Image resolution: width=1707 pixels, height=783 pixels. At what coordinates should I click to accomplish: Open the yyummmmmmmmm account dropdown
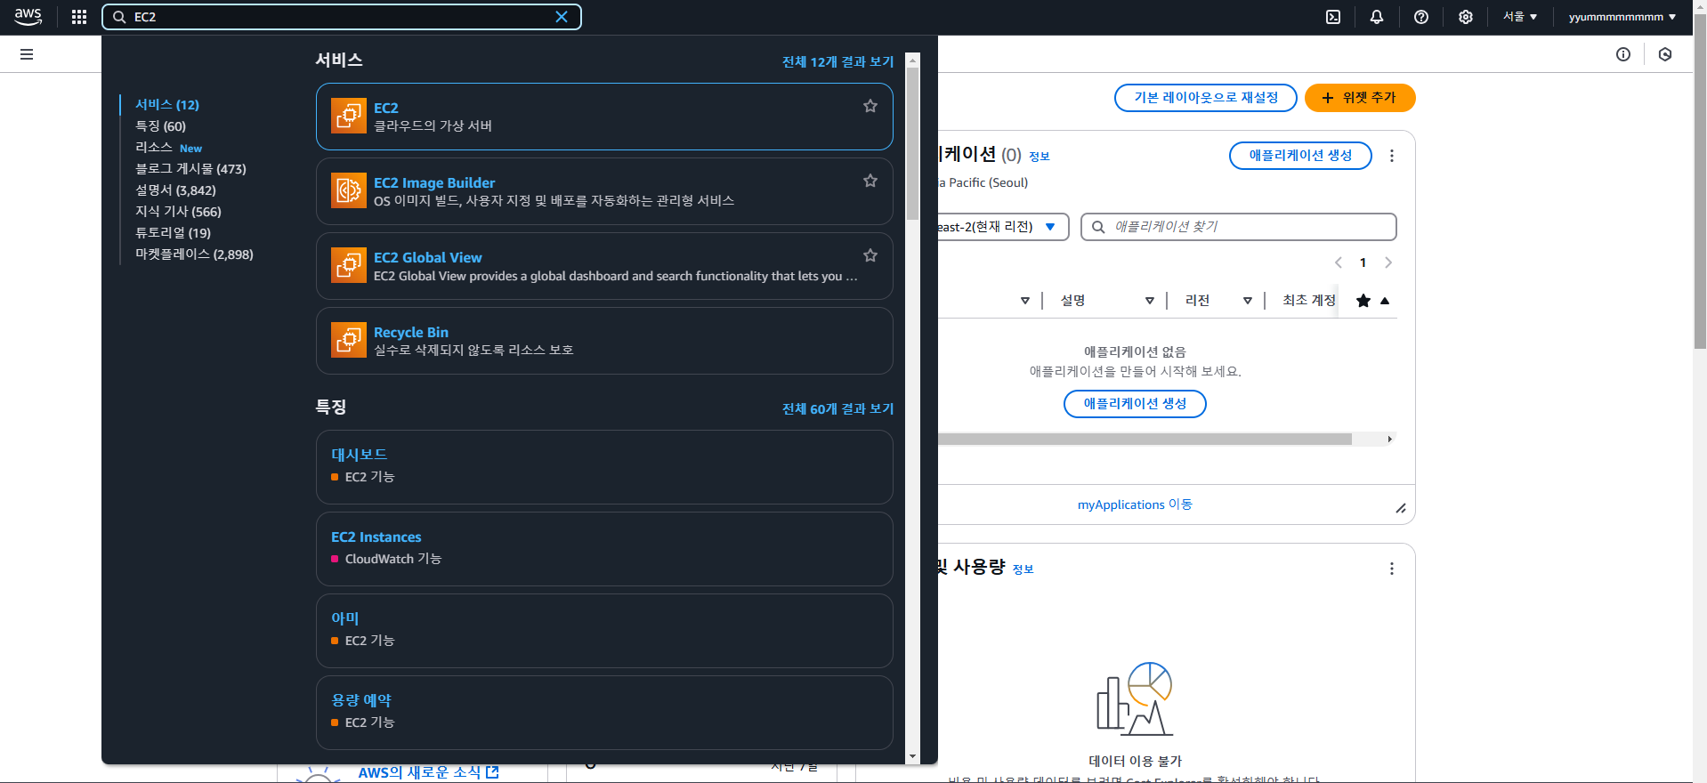coord(1622,17)
